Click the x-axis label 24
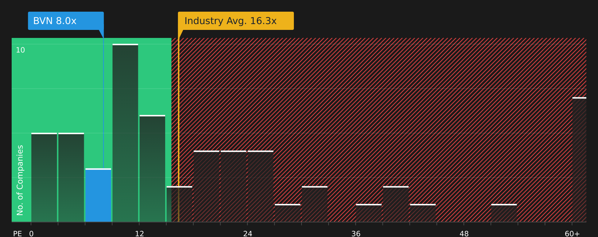Viewport: 598px width, 237px height. pyautogui.click(x=248, y=233)
